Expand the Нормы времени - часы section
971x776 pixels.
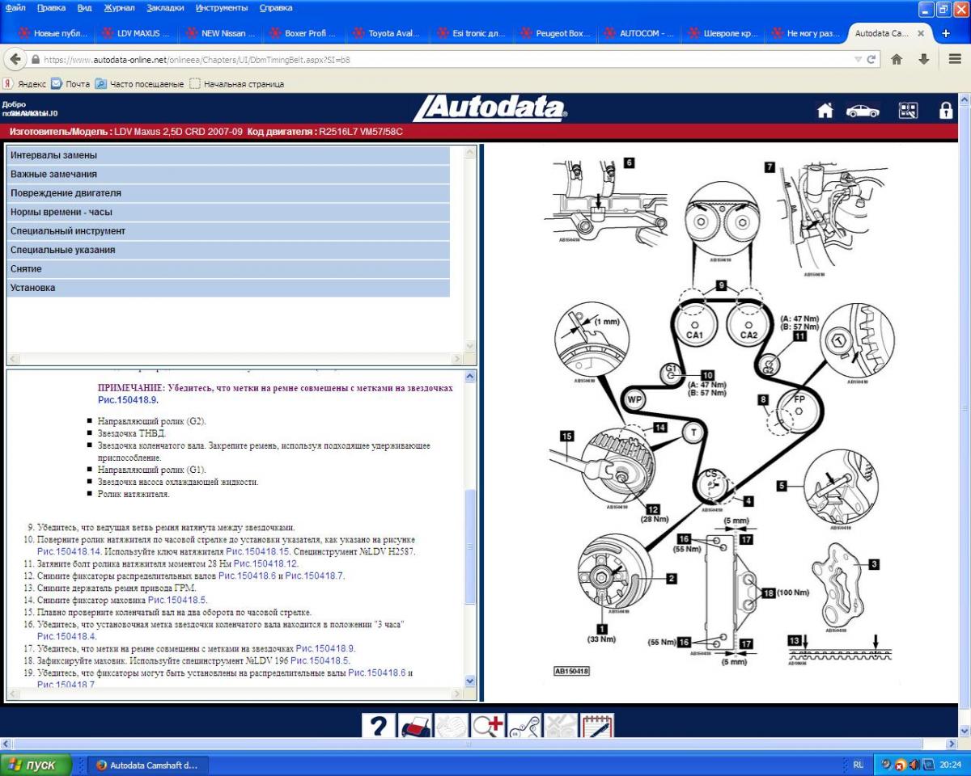pyautogui.click(x=228, y=212)
